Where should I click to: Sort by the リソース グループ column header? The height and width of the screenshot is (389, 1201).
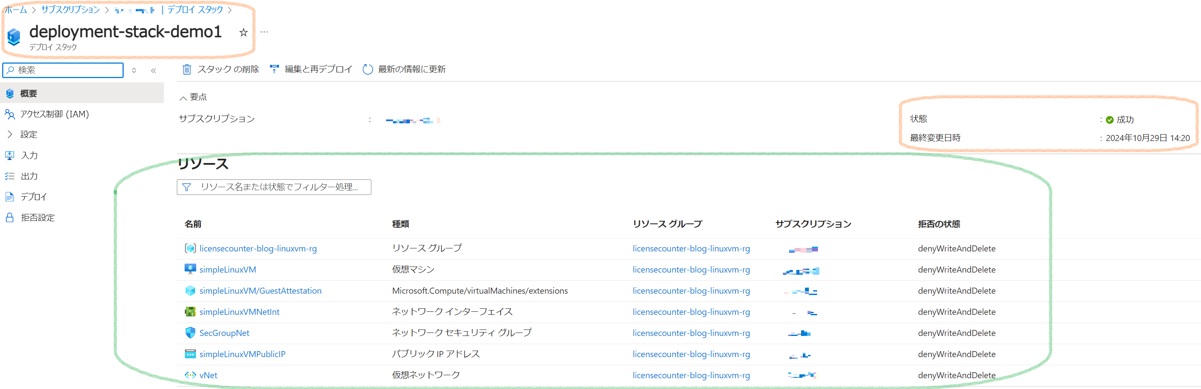click(667, 224)
